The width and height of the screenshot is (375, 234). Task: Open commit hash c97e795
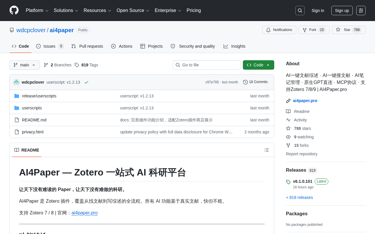point(212,82)
